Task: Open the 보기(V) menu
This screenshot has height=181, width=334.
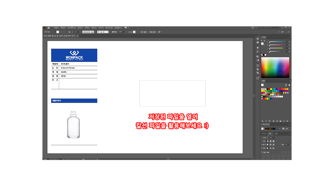Action: (x=101, y=28)
